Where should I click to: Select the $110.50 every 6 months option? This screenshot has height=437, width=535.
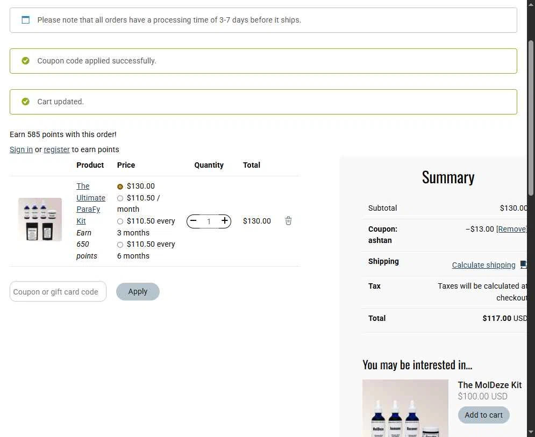click(120, 245)
